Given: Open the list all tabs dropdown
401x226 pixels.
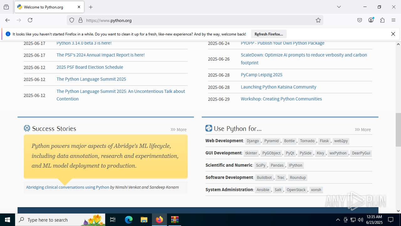Looking at the screenshot, I should [339, 7].
